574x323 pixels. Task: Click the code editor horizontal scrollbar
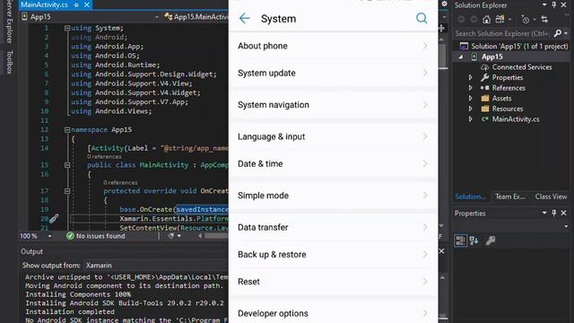click(x=216, y=236)
